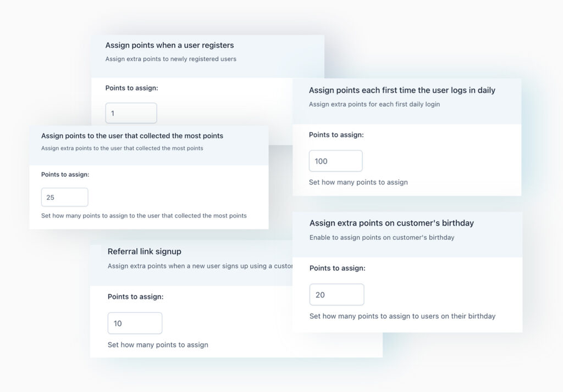The image size is (563, 392).
Task: Click the "Referral link signup" heading
Action: pyautogui.click(x=144, y=251)
